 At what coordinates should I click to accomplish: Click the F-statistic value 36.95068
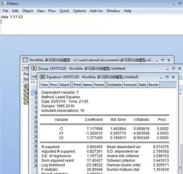click(x=95, y=169)
